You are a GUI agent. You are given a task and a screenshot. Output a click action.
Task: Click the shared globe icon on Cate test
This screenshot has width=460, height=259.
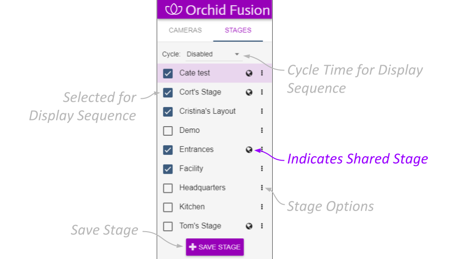(x=249, y=73)
